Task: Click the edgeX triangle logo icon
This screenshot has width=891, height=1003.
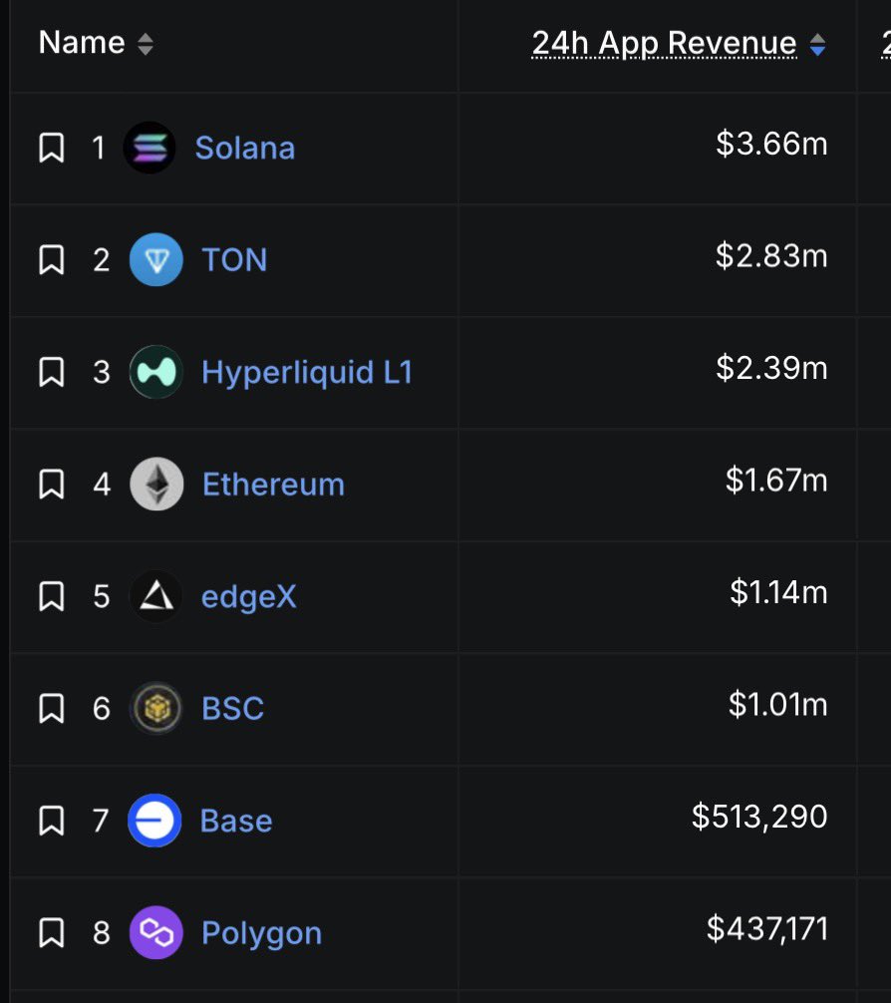Action: tap(156, 596)
